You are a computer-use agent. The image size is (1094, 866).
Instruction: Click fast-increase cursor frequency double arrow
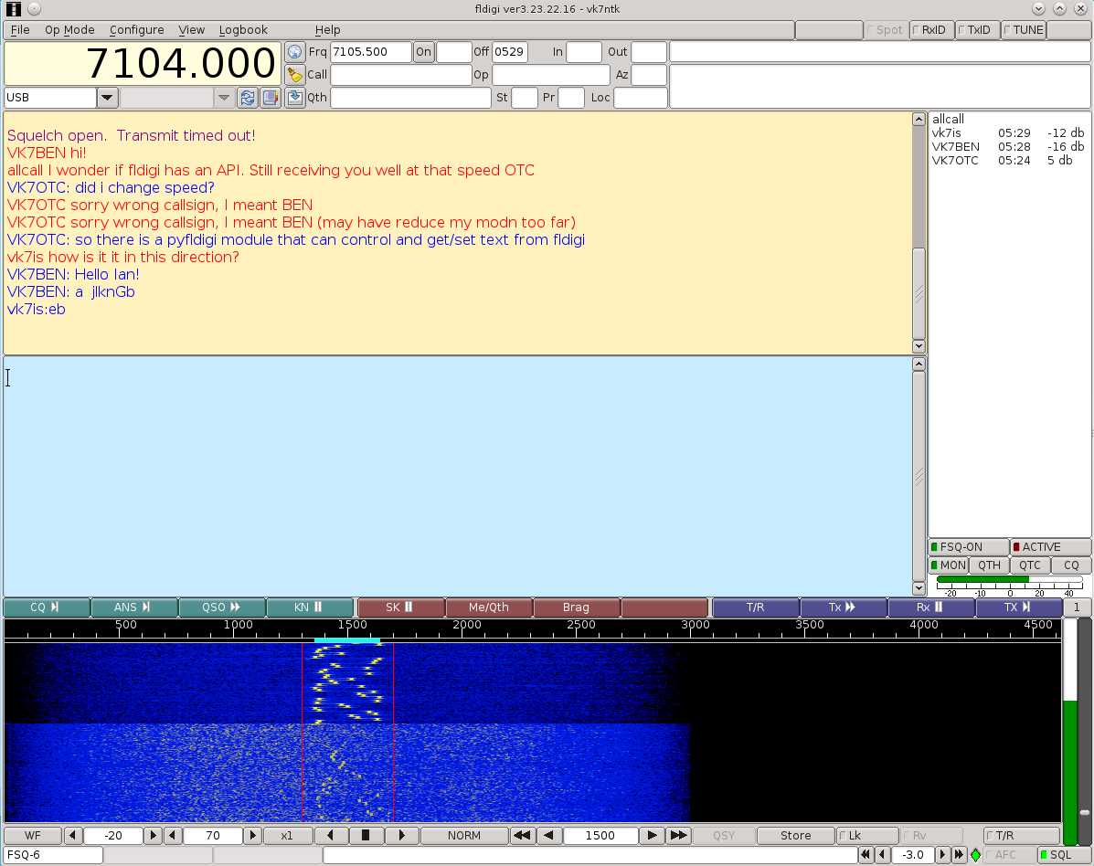click(678, 835)
